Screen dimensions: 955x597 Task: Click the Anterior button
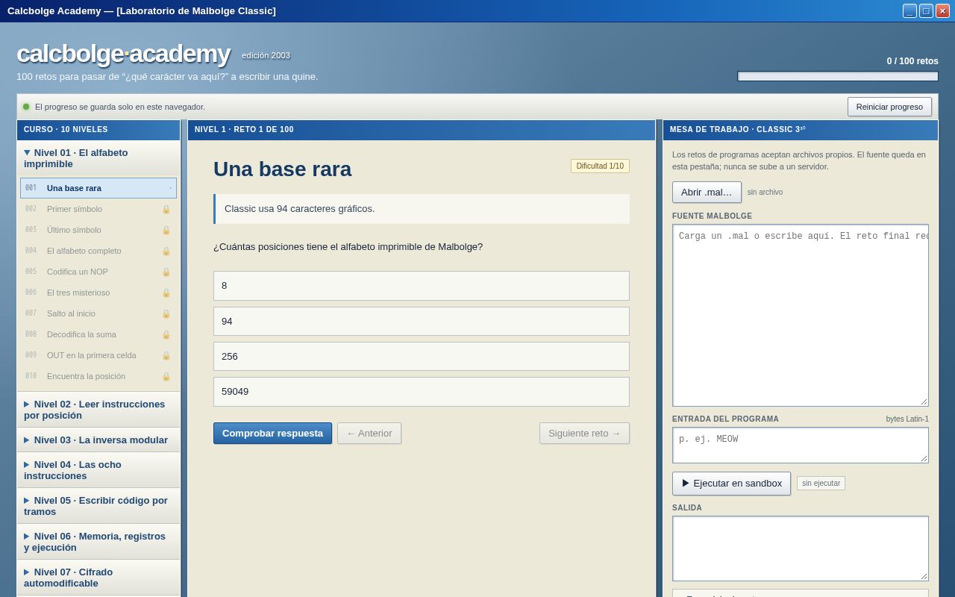369,434
